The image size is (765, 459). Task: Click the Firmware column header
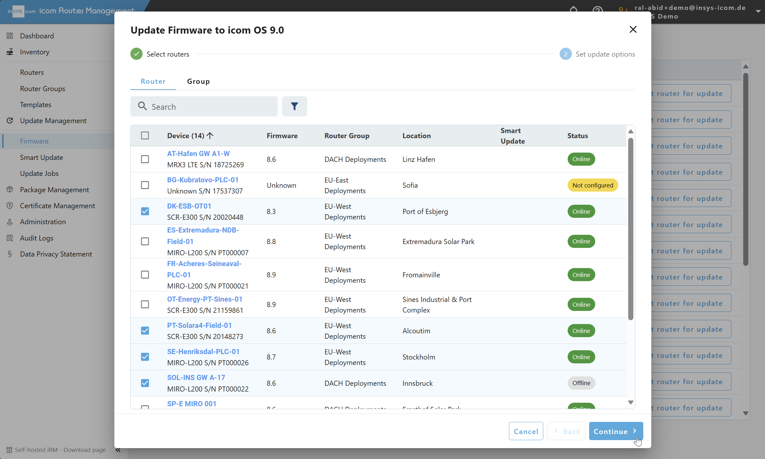[x=282, y=136]
